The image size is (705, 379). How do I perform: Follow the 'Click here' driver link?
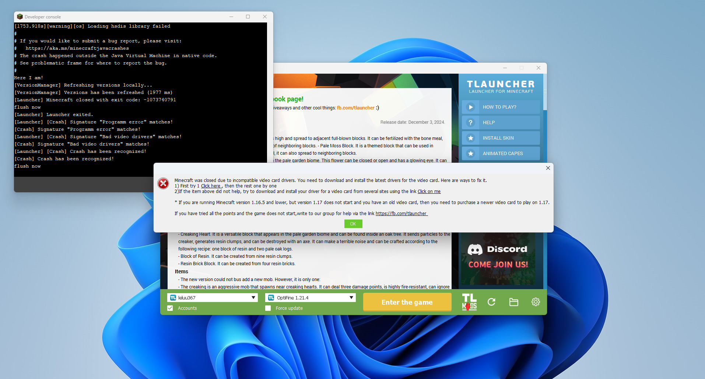(211, 186)
